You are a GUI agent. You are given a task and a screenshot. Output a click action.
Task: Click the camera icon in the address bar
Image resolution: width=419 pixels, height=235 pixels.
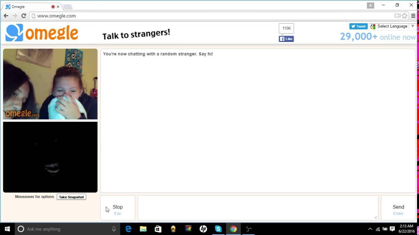pos(397,16)
